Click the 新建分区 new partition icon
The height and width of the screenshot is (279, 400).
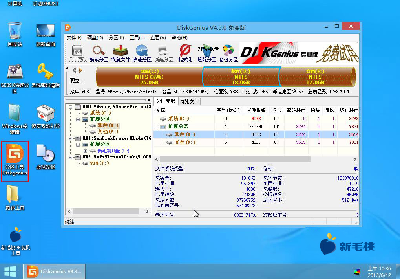point(164,53)
